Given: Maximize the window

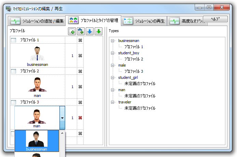Looking at the screenshot, I should pos(209,7).
